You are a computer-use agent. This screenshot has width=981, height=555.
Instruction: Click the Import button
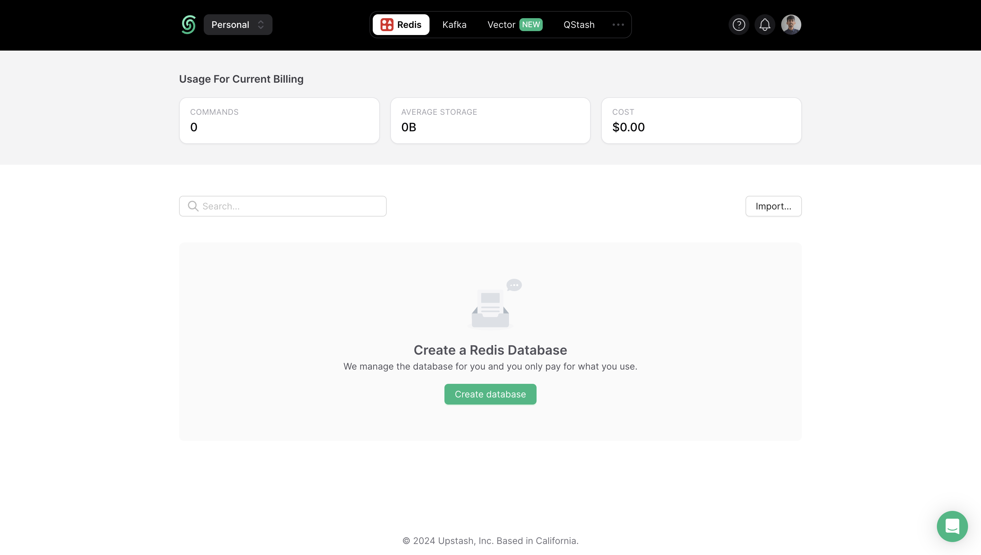773,206
